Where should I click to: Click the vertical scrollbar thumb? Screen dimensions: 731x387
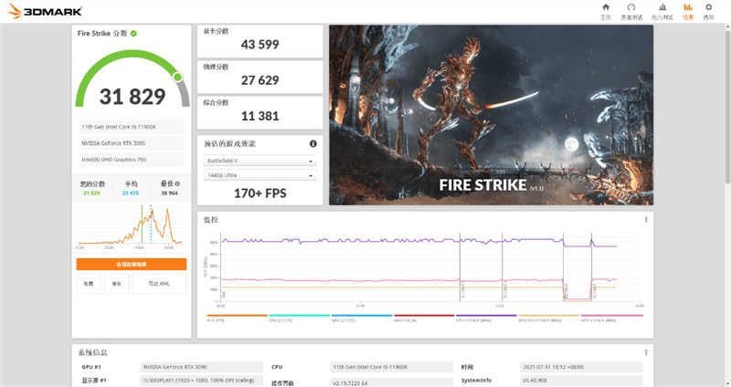(727, 105)
